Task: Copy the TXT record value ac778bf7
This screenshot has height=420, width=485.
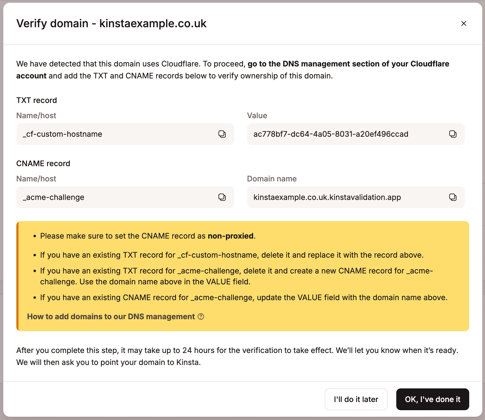Action: pos(453,134)
